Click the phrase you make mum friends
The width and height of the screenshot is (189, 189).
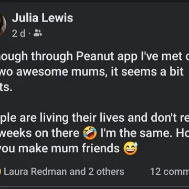pos(60,149)
